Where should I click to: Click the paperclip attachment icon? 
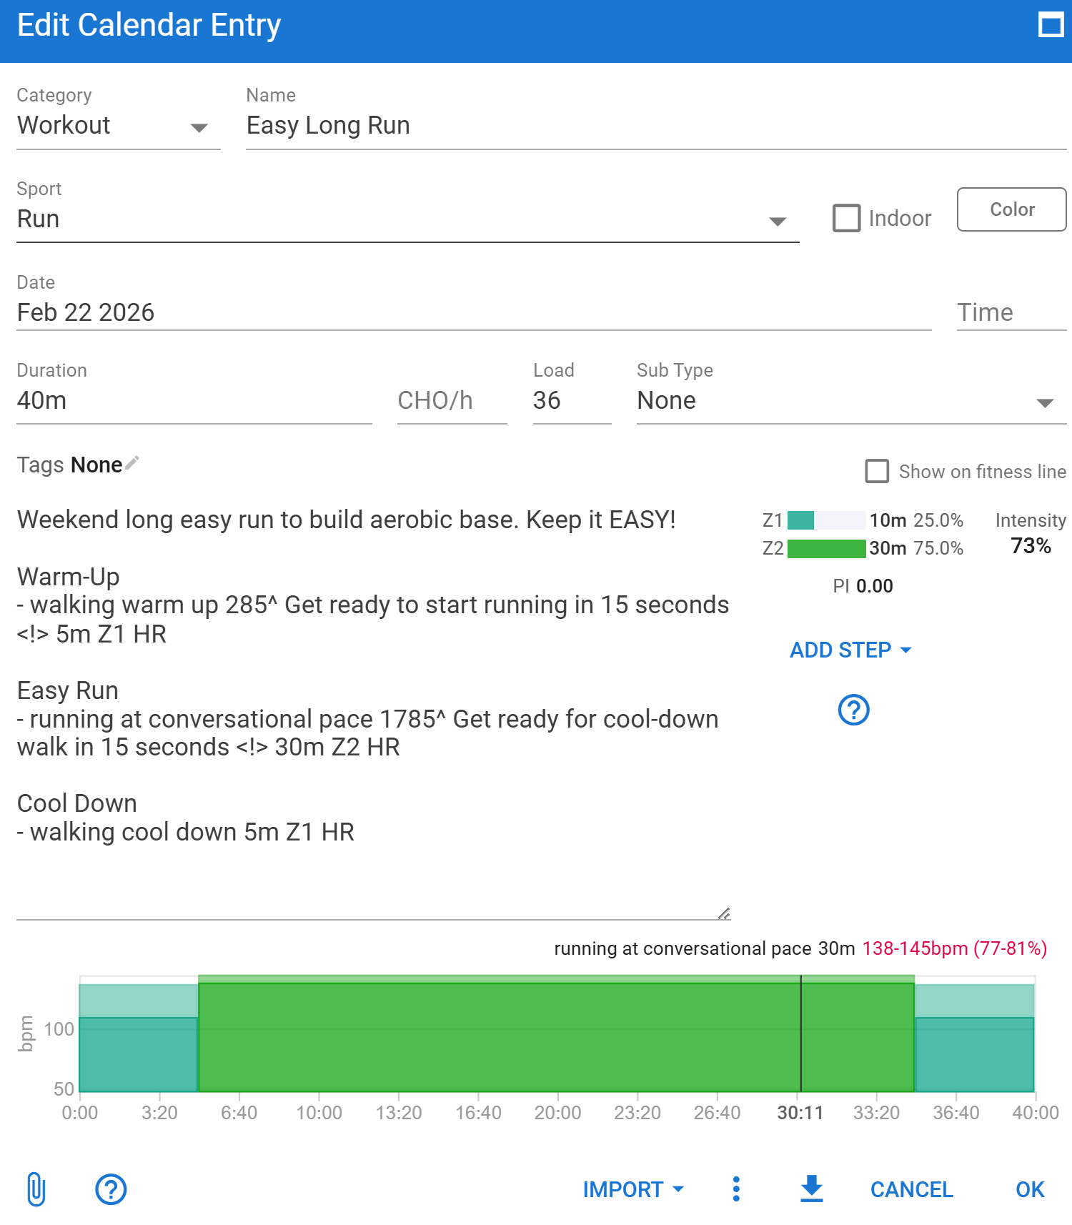(x=36, y=1189)
